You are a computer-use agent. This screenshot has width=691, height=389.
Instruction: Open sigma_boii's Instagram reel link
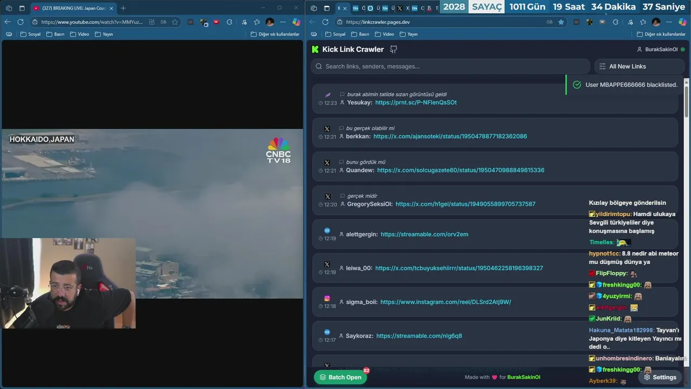click(445, 302)
